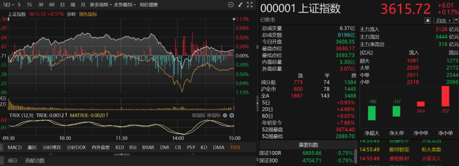Select the DMA indicator tab
The width and height of the screenshot is (459, 166).
(x=219, y=147)
